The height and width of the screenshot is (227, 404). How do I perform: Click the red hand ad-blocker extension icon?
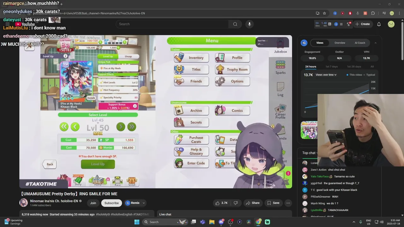350,13
